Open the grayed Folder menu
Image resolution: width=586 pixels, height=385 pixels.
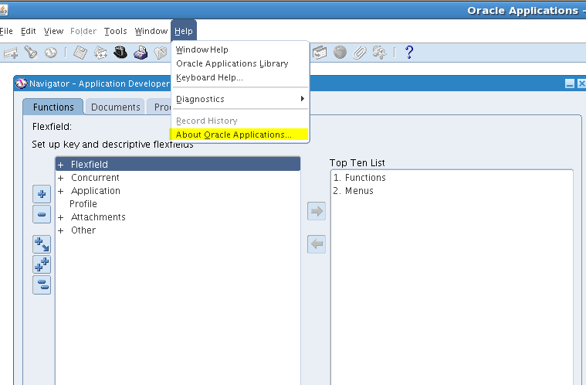pos(83,31)
